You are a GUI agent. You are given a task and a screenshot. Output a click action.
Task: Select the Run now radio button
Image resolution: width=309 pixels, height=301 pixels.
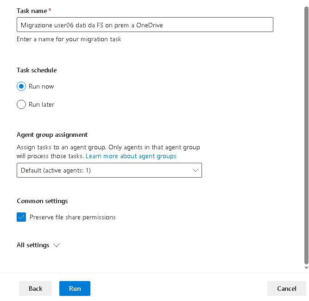(x=21, y=86)
